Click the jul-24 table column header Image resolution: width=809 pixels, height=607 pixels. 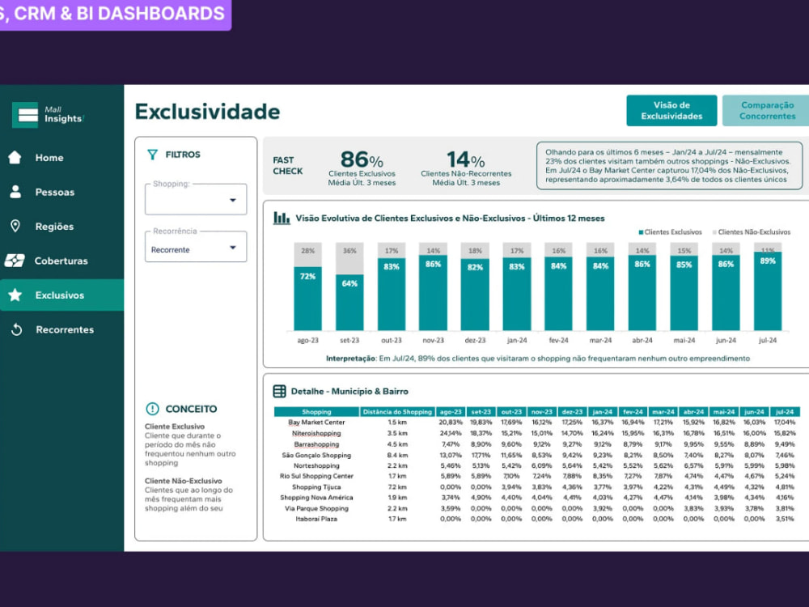[785, 412]
